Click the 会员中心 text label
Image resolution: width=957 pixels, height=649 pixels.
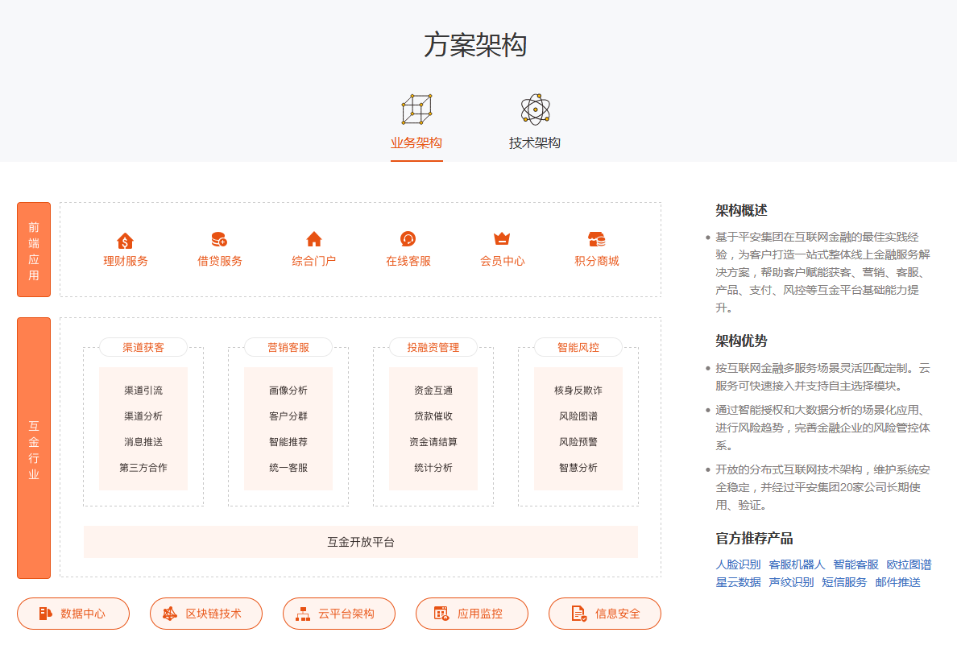point(502,261)
